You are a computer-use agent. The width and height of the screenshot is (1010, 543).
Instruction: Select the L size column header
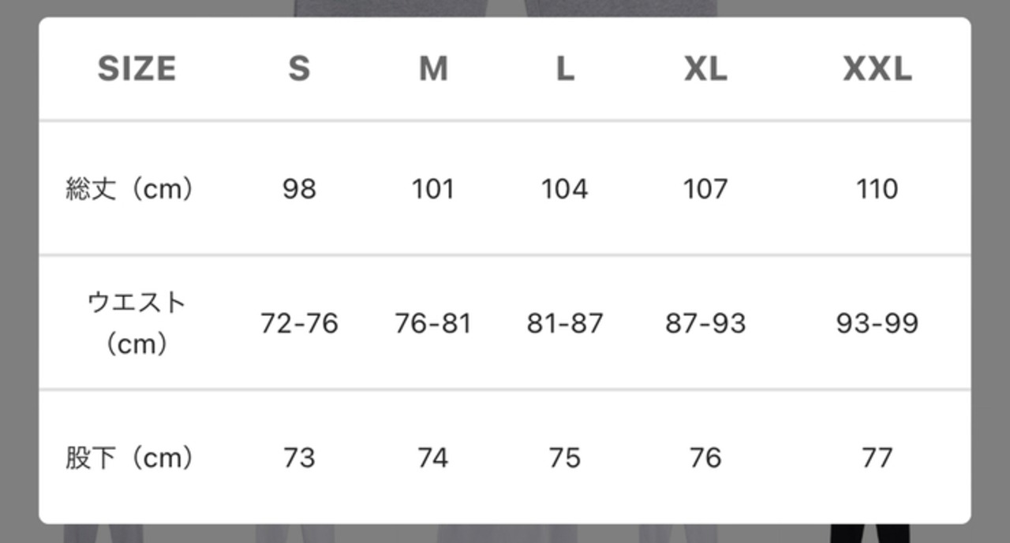click(565, 69)
